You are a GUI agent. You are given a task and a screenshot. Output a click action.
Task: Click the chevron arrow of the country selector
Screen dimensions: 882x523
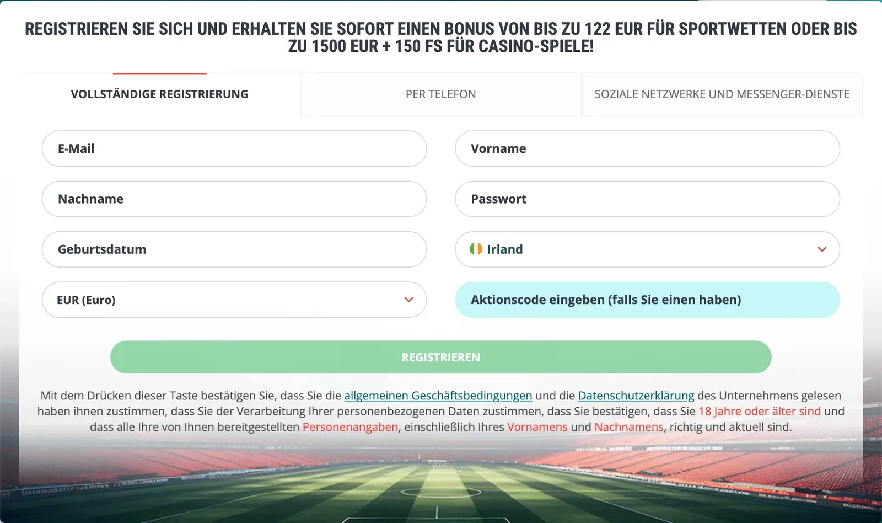tap(822, 249)
